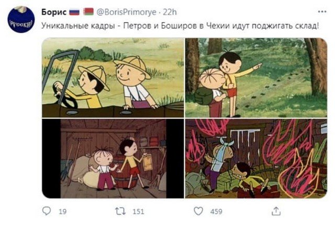
Task: Retweet using the arrows icon
Action: click(x=120, y=211)
